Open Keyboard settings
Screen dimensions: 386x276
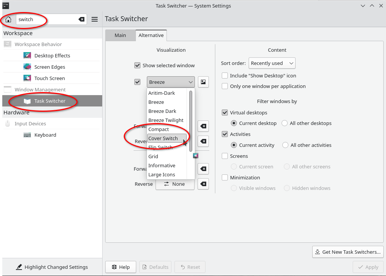pos(45,135)
